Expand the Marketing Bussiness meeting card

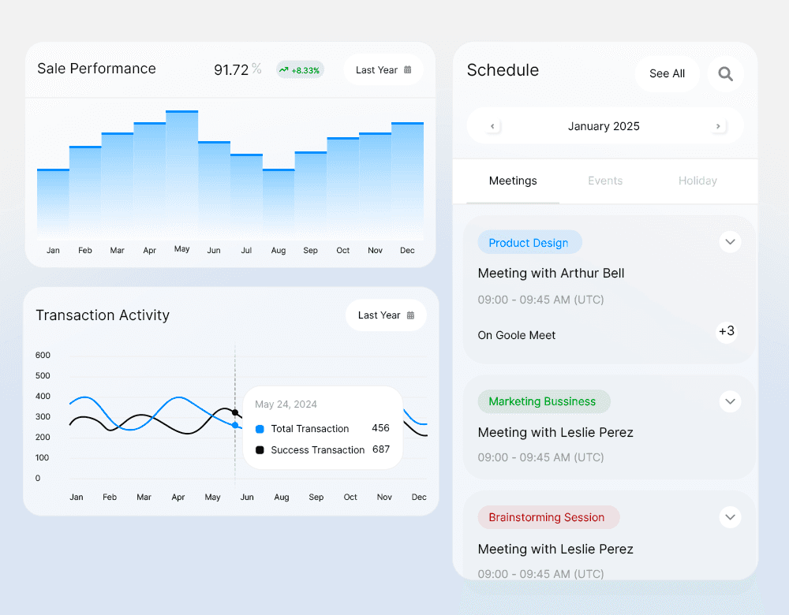tap(730, 401)
